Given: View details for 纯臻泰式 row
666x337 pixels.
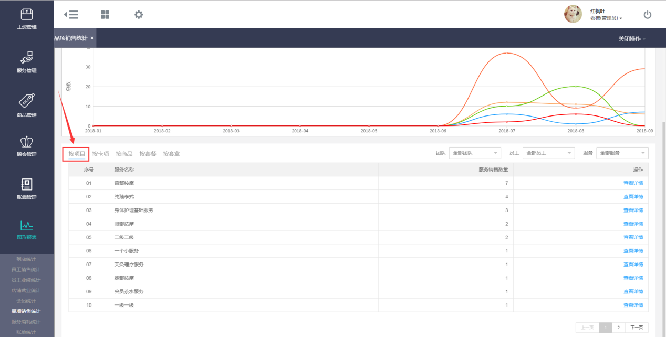Looking at the screenshot, I should 633,197.
